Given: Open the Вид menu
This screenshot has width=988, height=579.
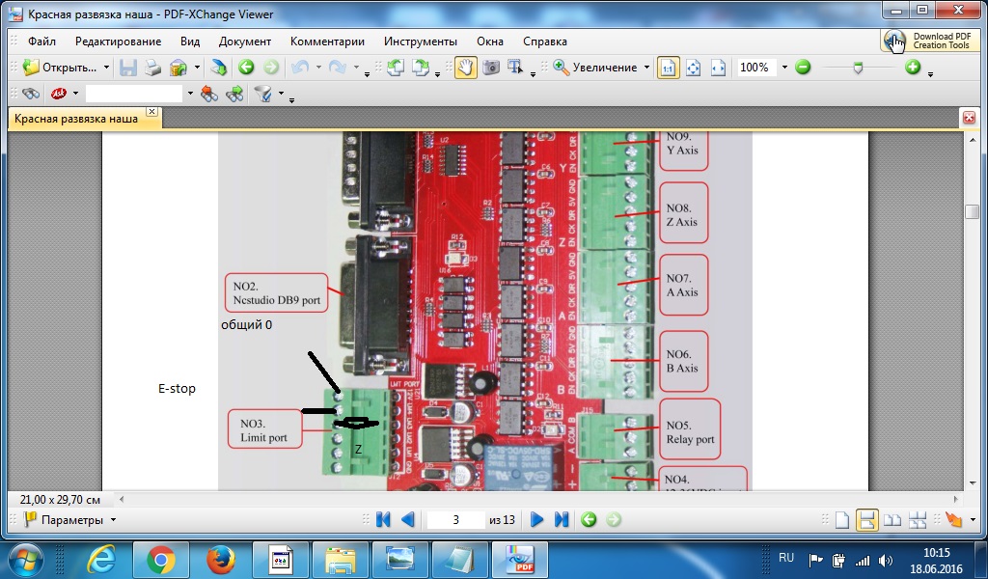Looking at the screenshot, I should (x=190, y=41).
